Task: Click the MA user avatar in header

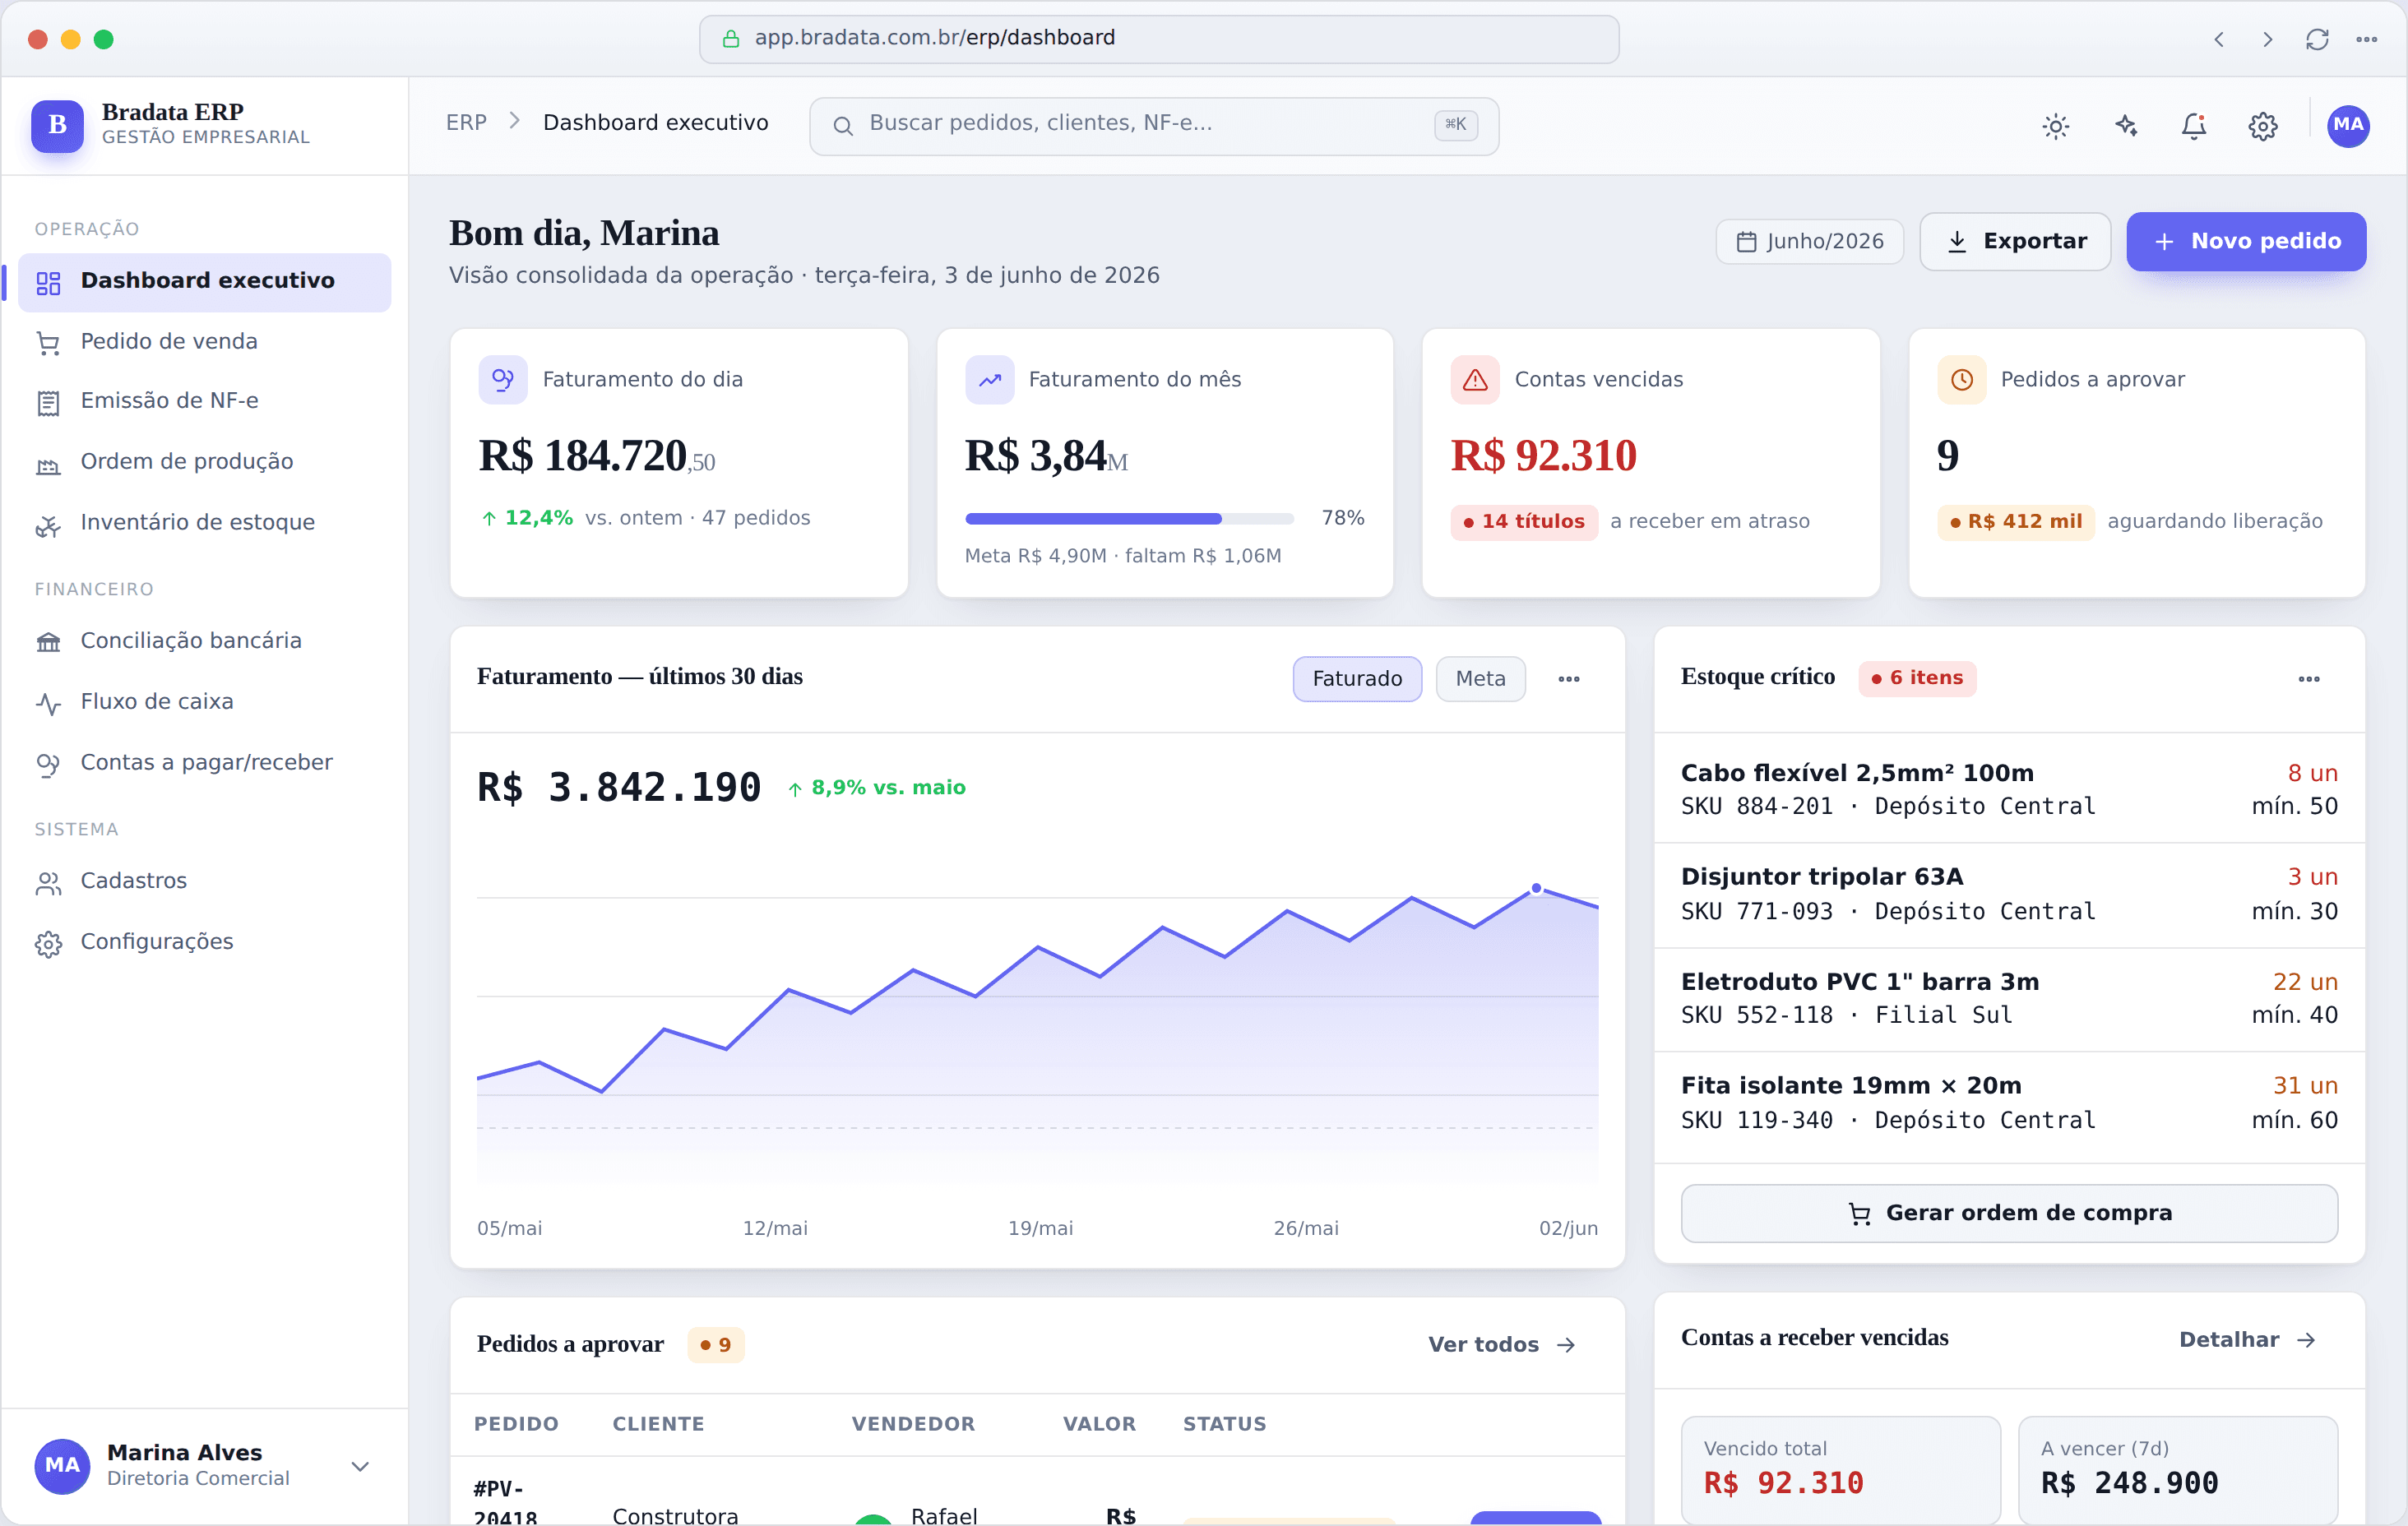Action: (2348, 126)
